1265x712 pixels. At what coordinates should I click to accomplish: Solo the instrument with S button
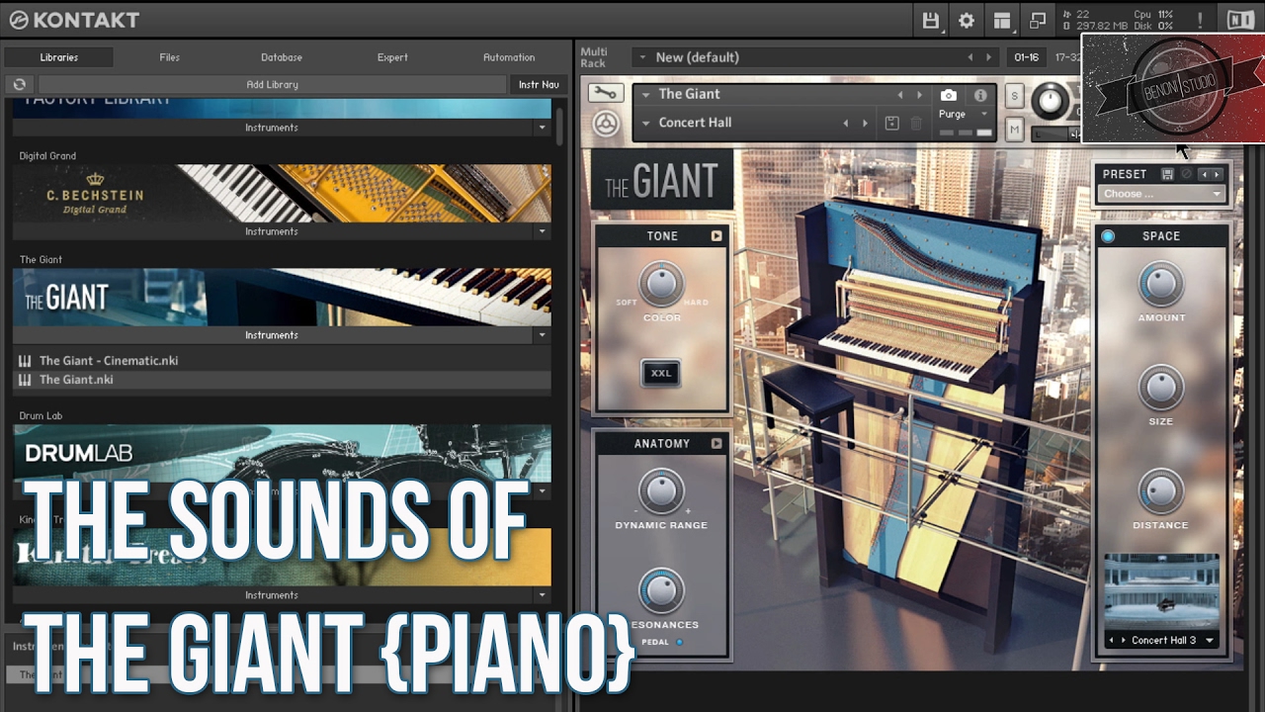tap(1014, 96)
